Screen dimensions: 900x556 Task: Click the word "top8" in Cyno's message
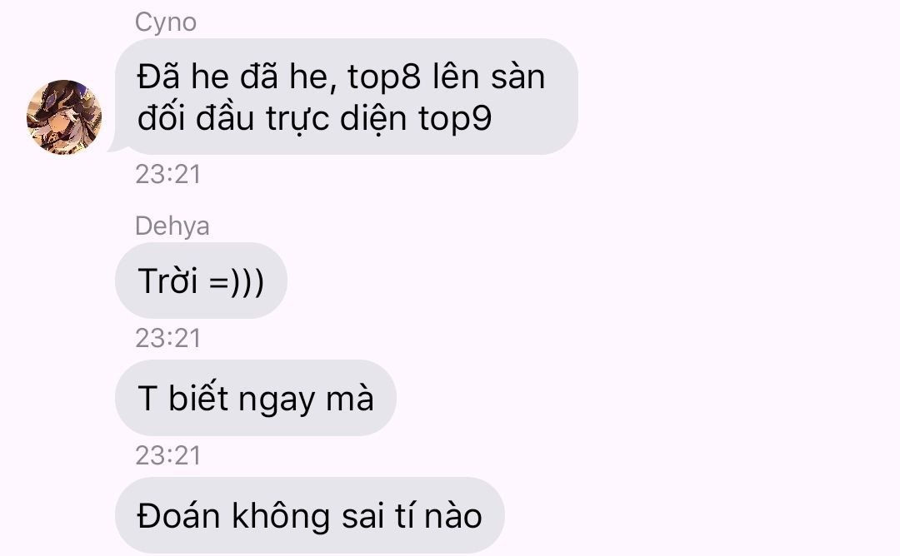coord(384,77)
